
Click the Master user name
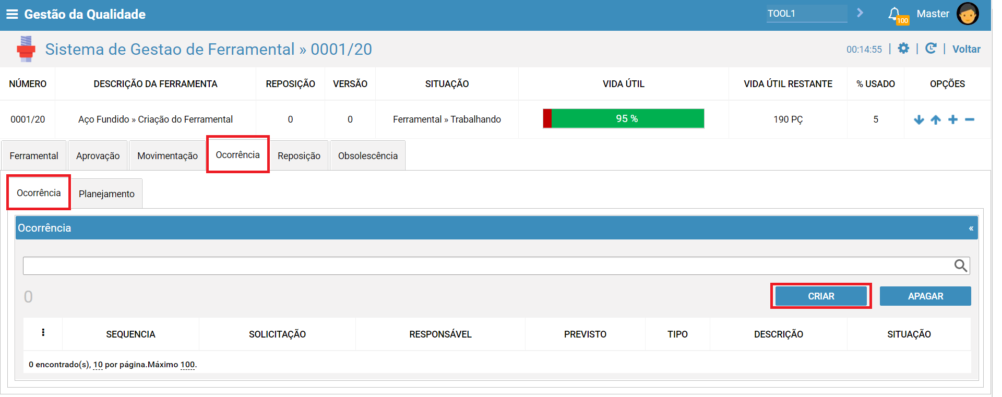(933, 14)
